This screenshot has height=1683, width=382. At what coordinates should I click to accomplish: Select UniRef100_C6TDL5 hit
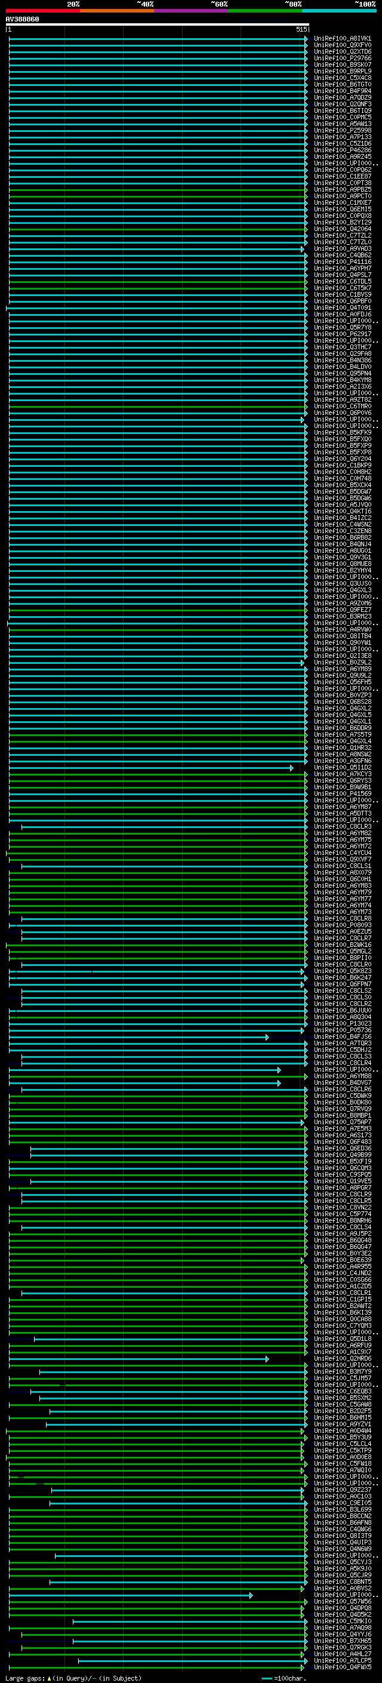pyautogui.click(x=342, y=281)
